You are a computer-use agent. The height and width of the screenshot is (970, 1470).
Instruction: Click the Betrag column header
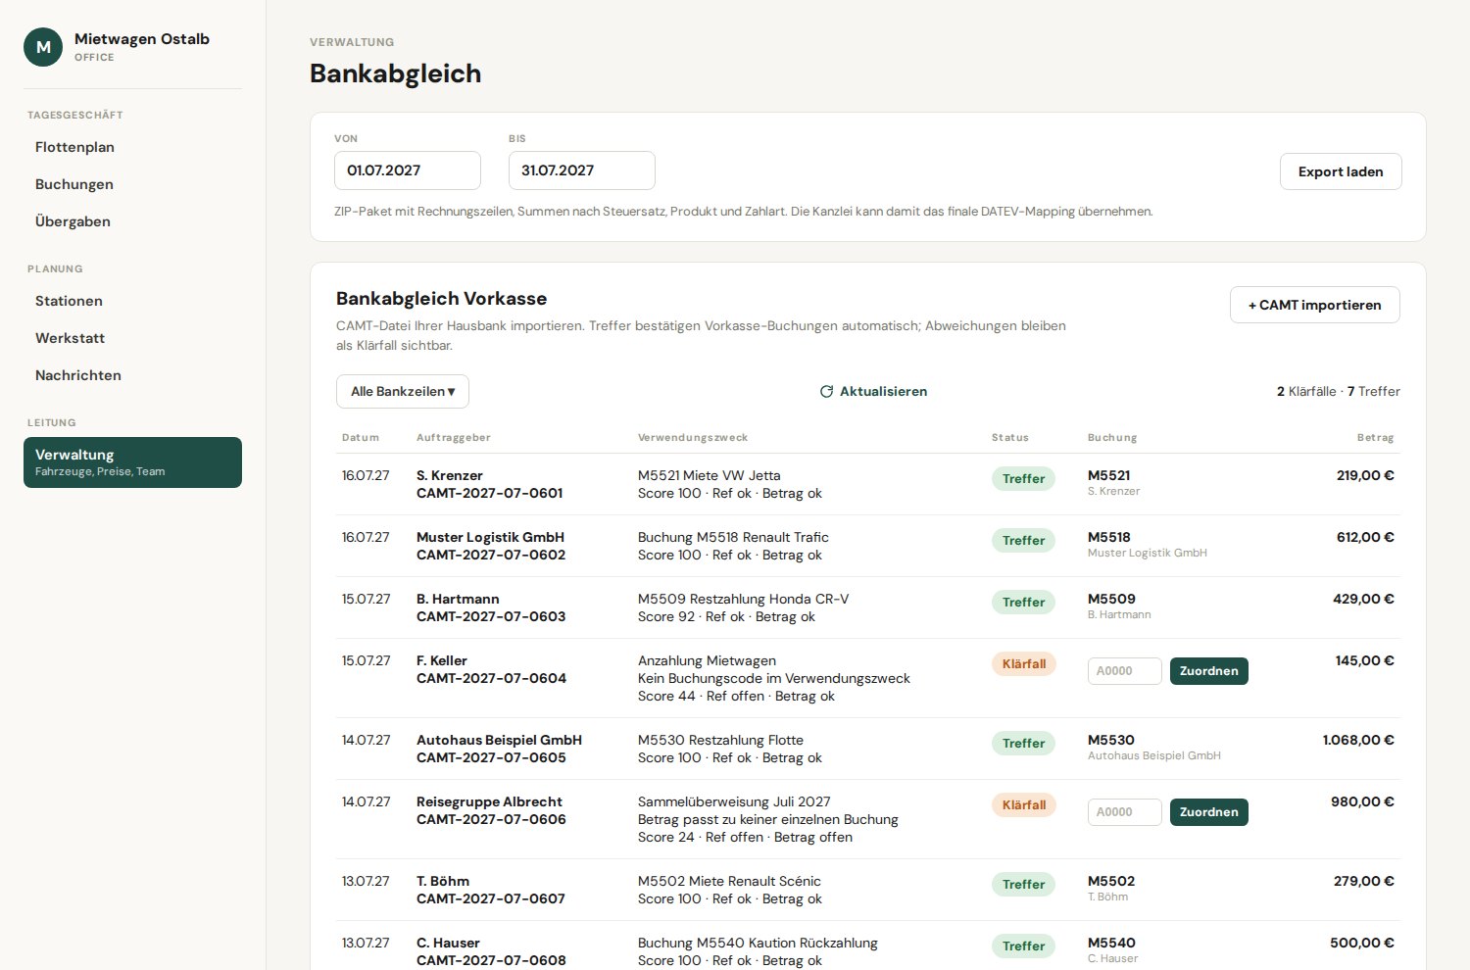pyautogui.click(x=1375, y=437)
